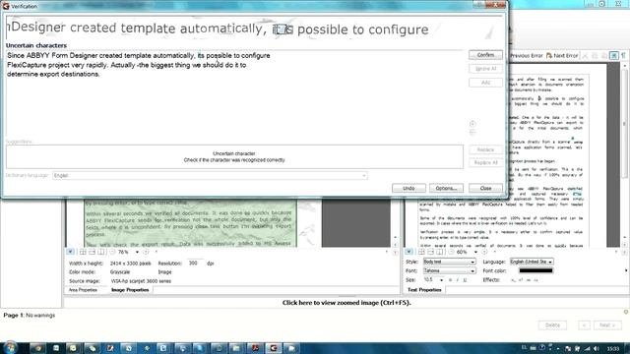Click inside the uncertain characters text box
This screenshot has width=630, height=354.
pos(234,94)
